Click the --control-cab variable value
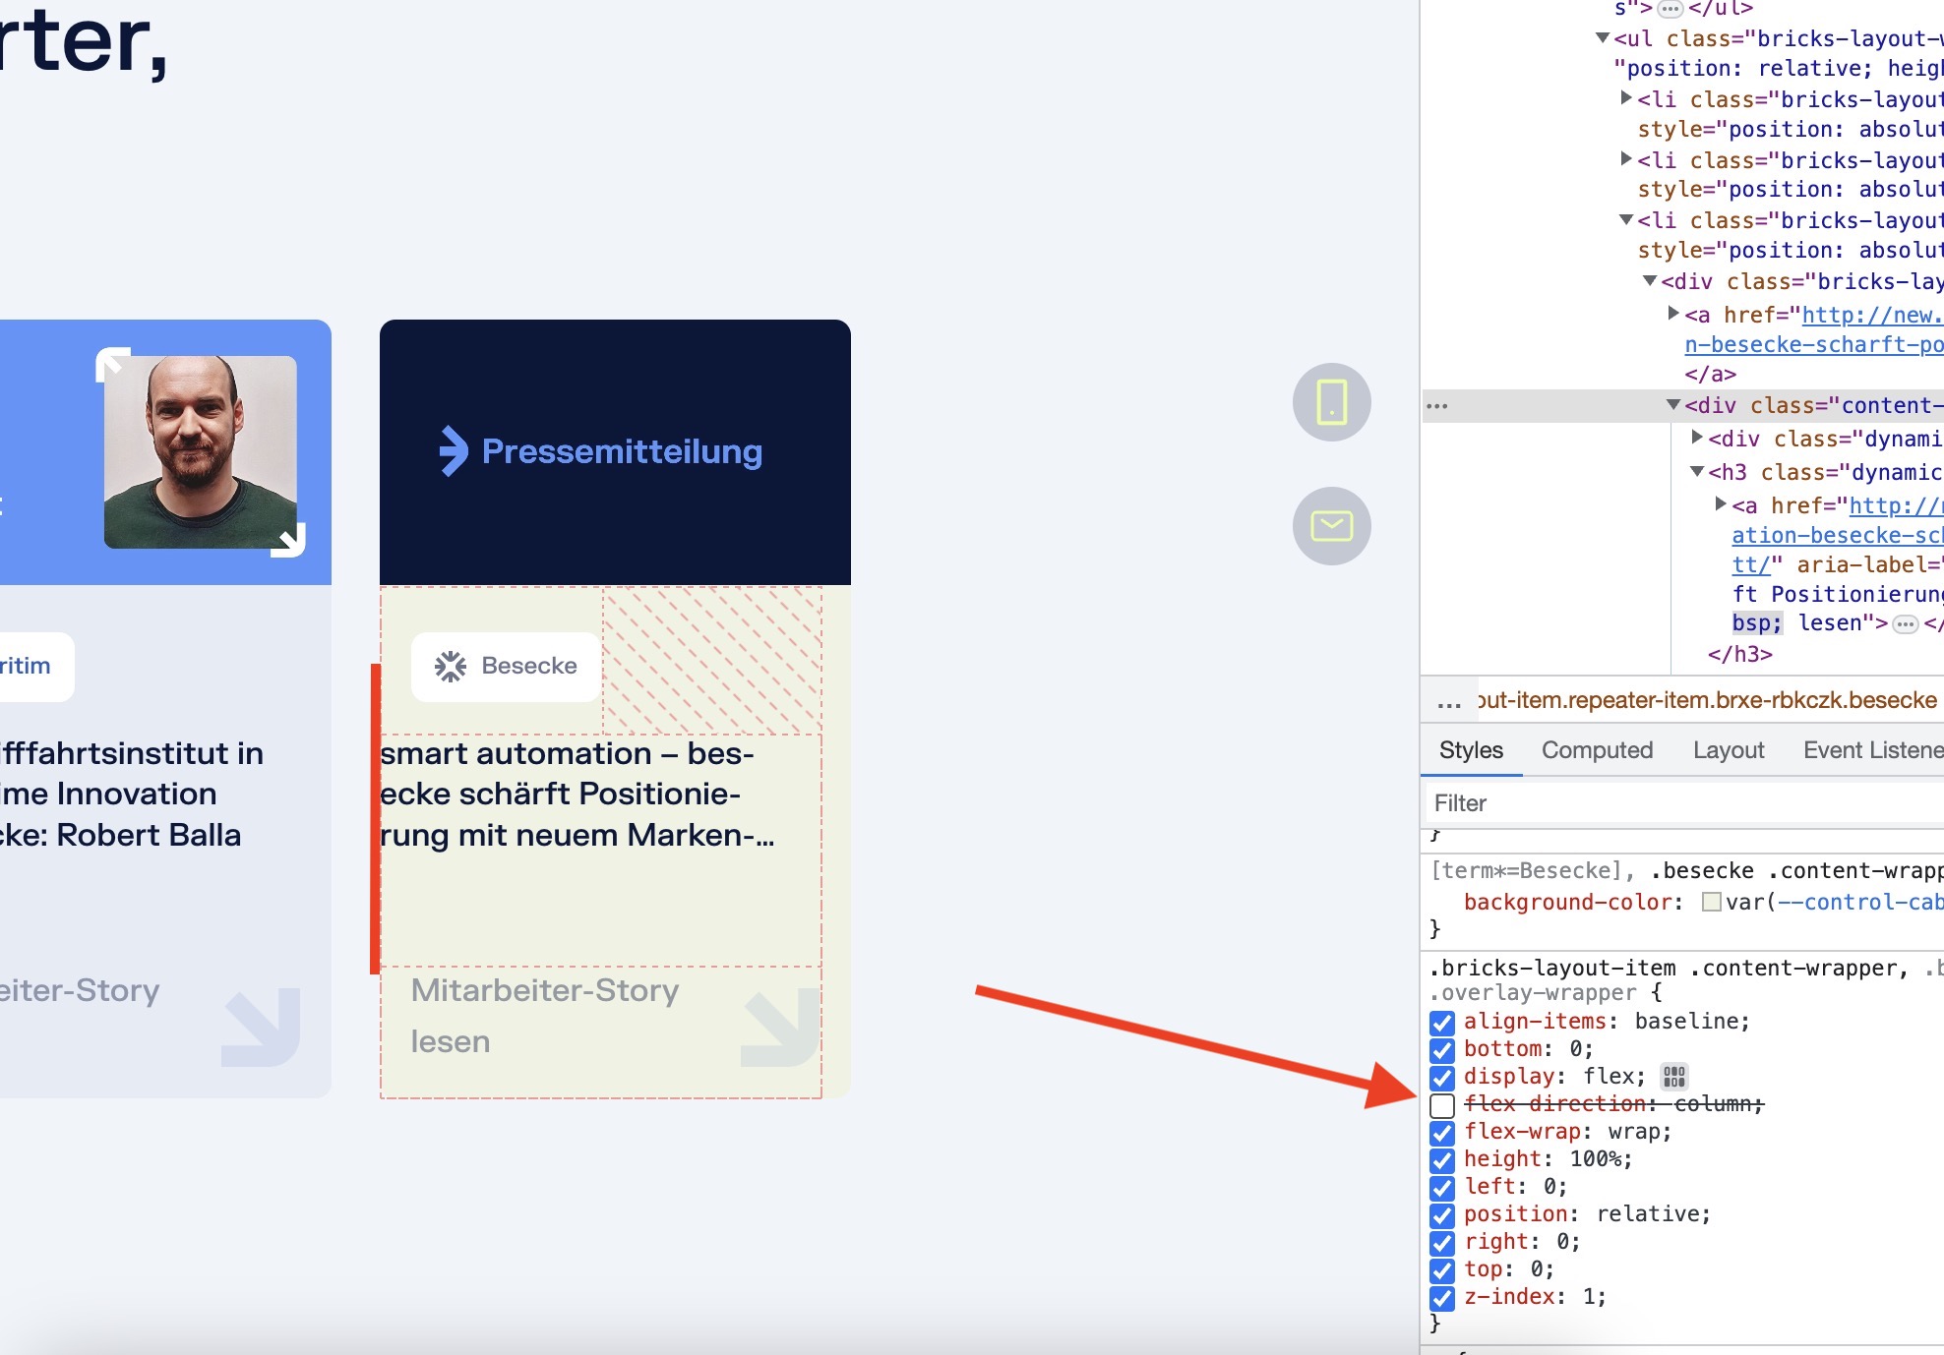The height and width of the screenshot is (1355, 1944). [x=1859, y=902]
